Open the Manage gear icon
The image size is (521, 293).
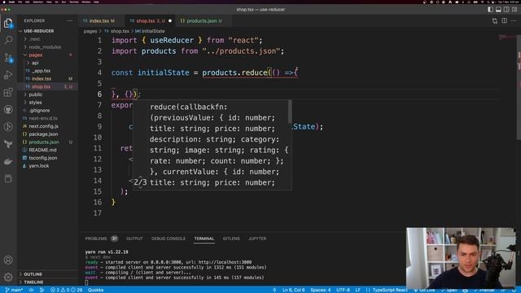click(8, 277)
